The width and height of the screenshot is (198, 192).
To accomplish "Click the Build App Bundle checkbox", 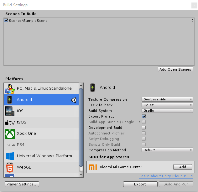I will [x=144, y=122].
